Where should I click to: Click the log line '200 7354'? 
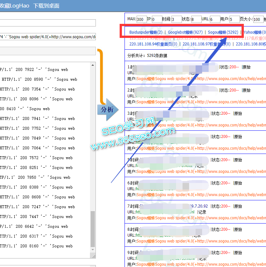[x=37, y=89]
